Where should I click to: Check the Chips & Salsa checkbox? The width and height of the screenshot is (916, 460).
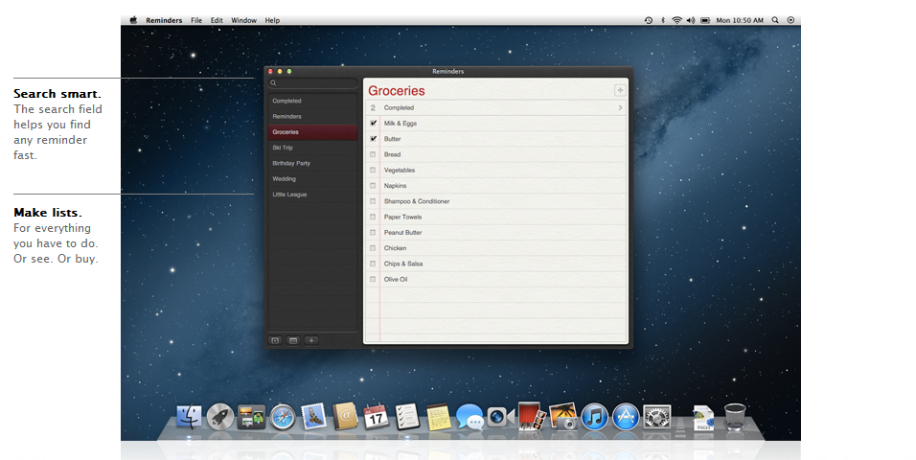click(x=373, y=264)
